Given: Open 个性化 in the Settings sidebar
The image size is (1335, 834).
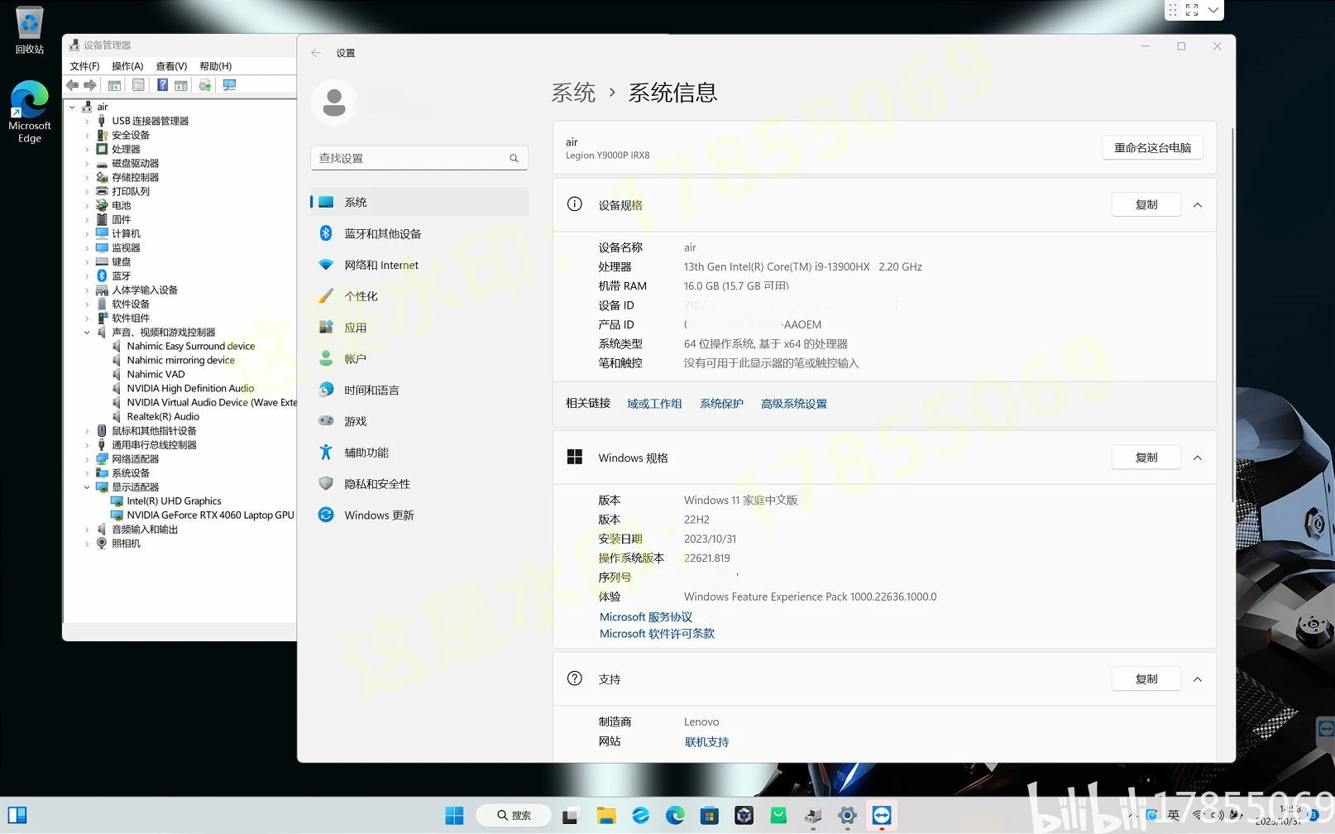Looking at the screenshot, I should point(419,296).
